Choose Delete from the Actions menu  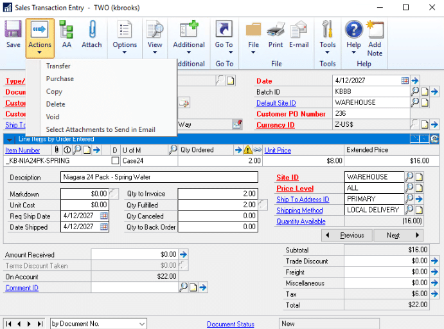click(x=55, y=104)
